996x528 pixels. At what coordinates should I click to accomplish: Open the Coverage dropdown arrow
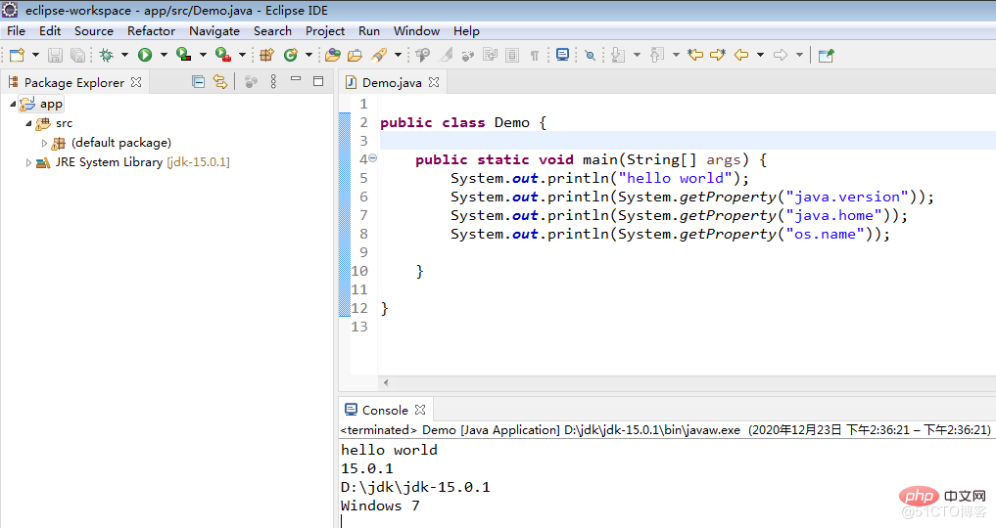(x=203, y=55)
